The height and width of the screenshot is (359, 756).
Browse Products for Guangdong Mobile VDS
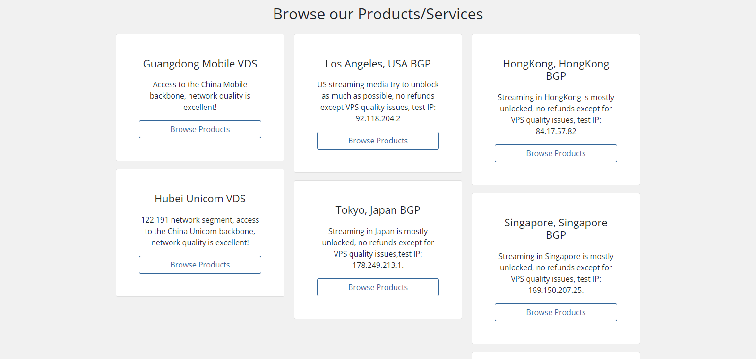pos(200,129)
